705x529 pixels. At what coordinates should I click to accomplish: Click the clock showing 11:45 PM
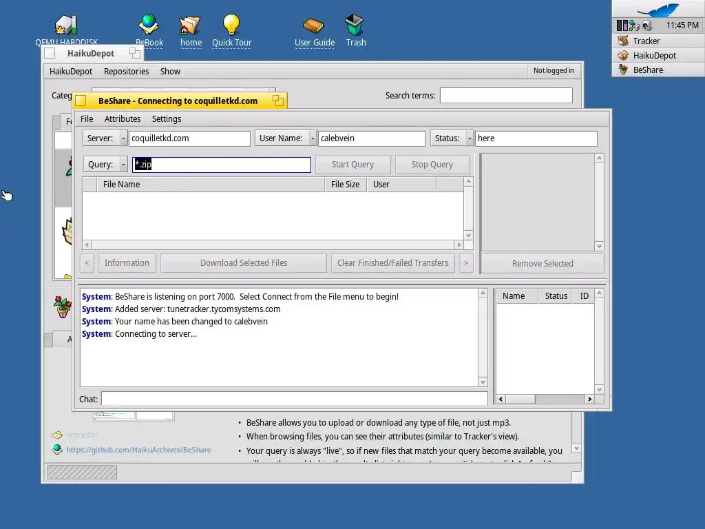pos(682,25)
